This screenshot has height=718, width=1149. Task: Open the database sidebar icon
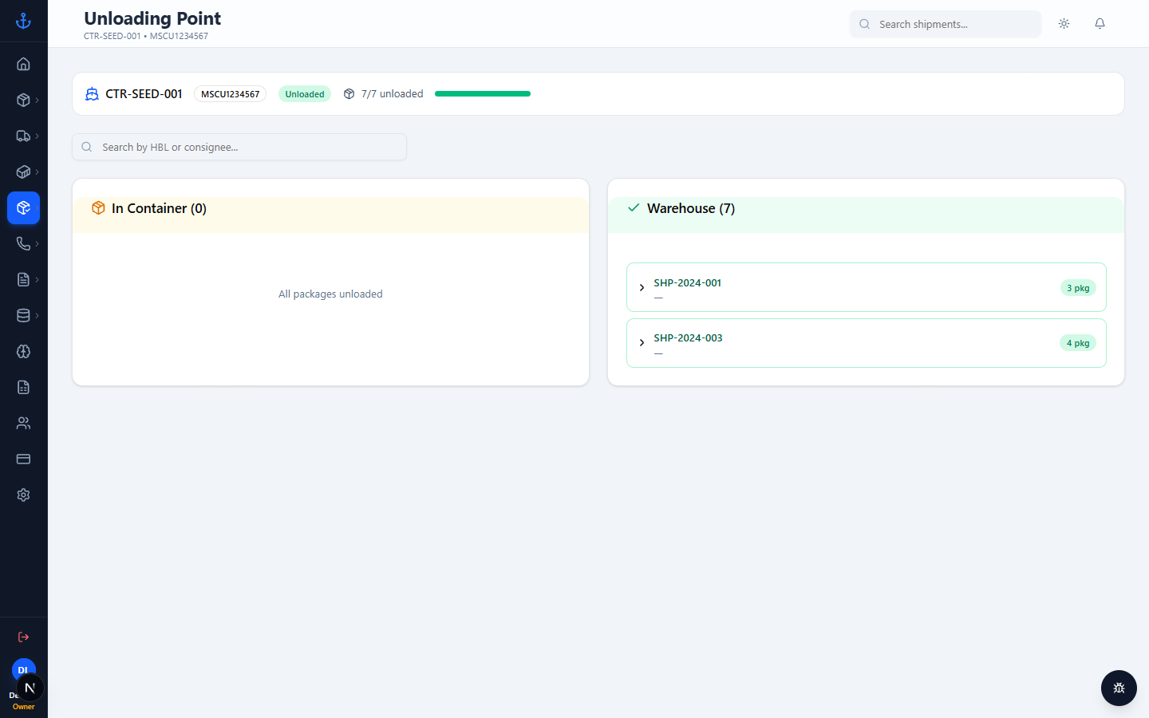coord(23,315)
